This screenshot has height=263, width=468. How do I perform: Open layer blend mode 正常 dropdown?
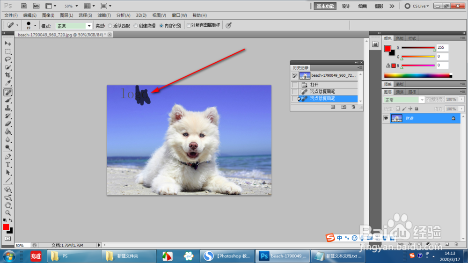pyautogui.click(x=403, y=100)
